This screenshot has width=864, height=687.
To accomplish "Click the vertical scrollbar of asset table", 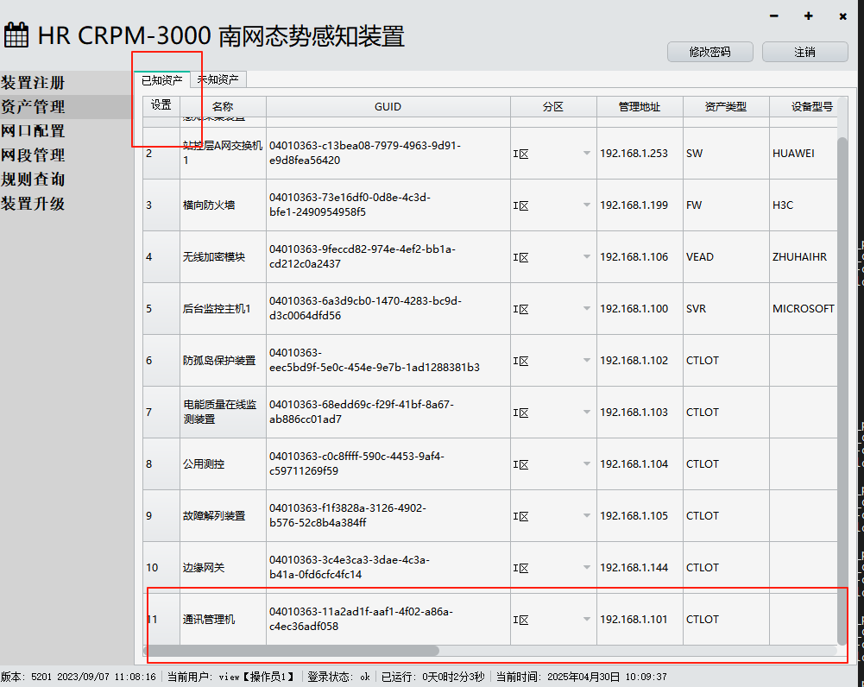I will tap(842, 388).
